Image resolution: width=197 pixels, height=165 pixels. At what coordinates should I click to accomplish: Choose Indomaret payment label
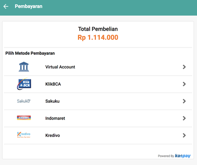[55, 118]
